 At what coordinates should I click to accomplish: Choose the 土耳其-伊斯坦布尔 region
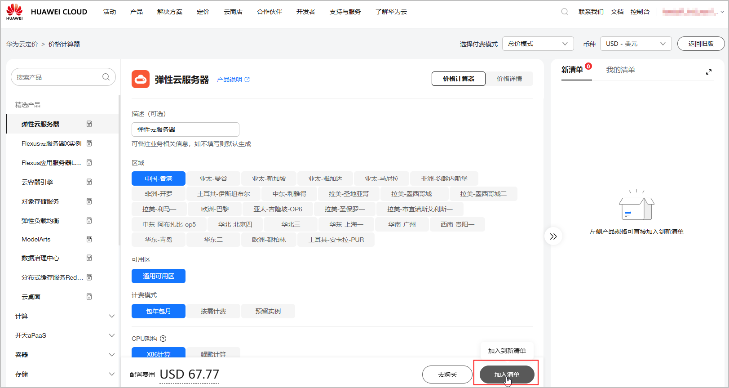pyautogui.click(x=224, y=194)
